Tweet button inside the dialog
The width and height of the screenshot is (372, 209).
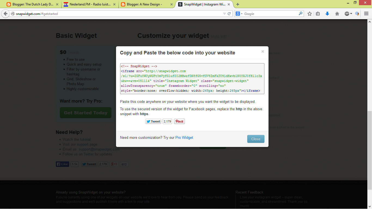click(153, 121)
